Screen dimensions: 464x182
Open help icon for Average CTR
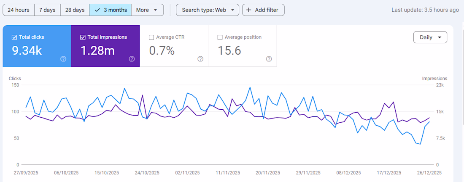[x=200, y=59]
